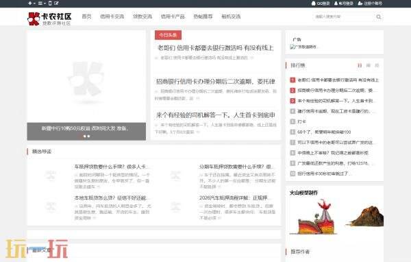Screen dimensions: 411x262
Task: Click the 推荐作者 section heading
Action: 300,252
